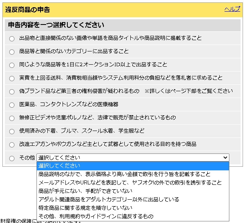Screen dimensions: 245x223
Task: Select radio for medicines and contact lenses
Action: coord(12,105)
